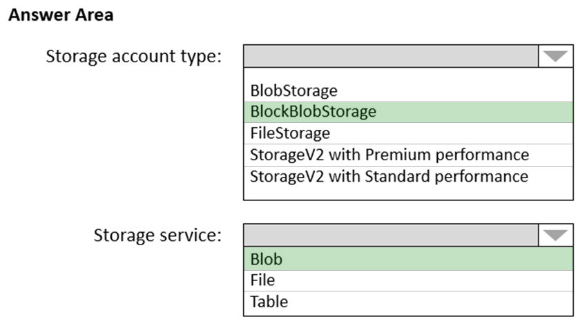Click the Storage service label
The image size is (587, 326).
[x=157, y=236]
